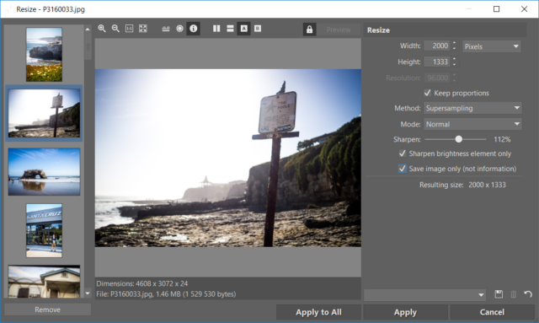Select the coastal cliff flowers thumbnail

(x=44, y=55)
